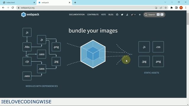Click the webpack cube graphic
The image size is (189, 106).
pos(93,54)
